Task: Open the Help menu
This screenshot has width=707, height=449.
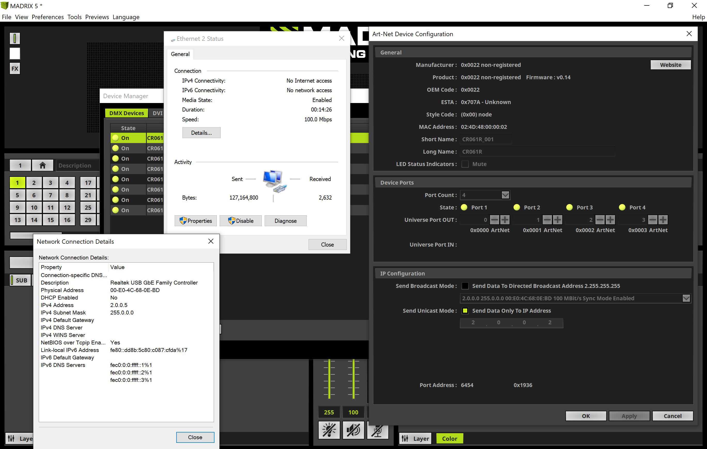Action: coord(698,17)
